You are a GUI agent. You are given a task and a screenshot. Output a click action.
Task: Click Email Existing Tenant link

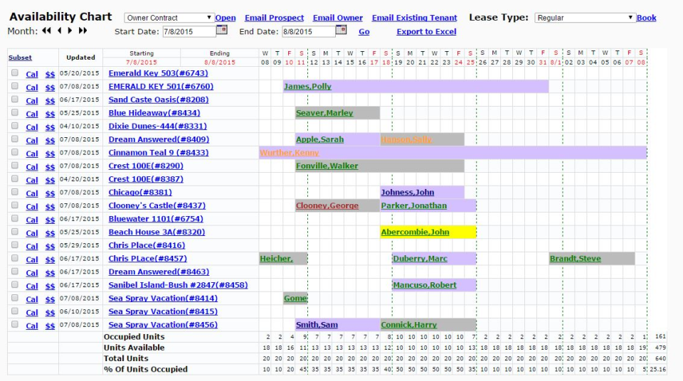414,18
